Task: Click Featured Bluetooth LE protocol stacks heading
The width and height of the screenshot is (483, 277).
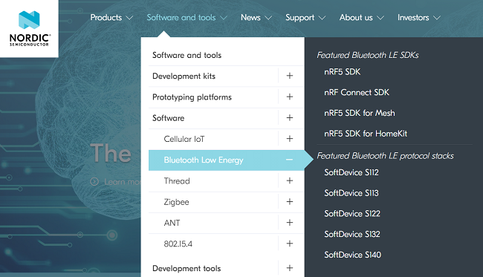Action: point(386,156)
